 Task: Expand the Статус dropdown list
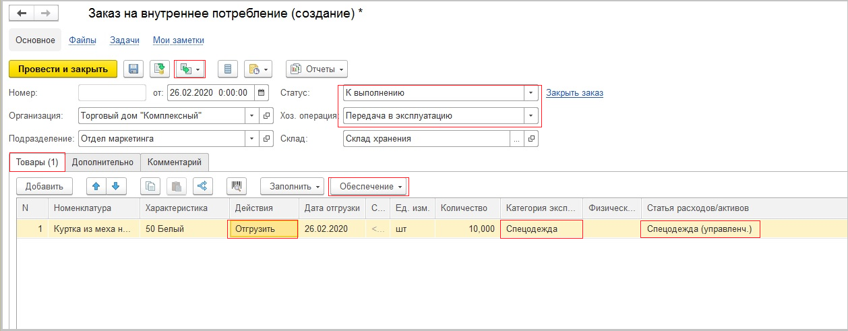point(531,93)
